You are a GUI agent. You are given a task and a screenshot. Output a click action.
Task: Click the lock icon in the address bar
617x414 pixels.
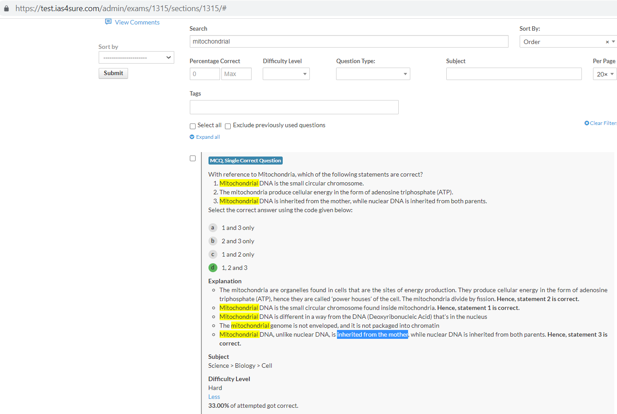[6, 8]
